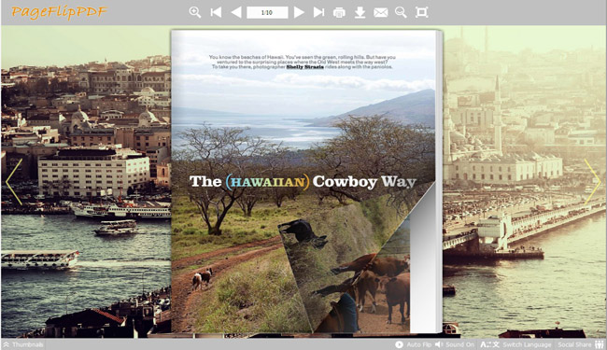Toggle Sound On
607x350 pixels.
pyautogui.click(x=454, y=344)
